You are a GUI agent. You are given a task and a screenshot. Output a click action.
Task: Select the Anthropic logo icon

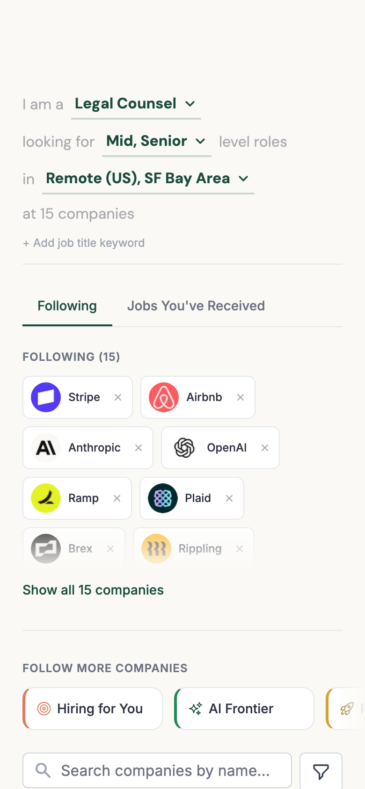45,447
